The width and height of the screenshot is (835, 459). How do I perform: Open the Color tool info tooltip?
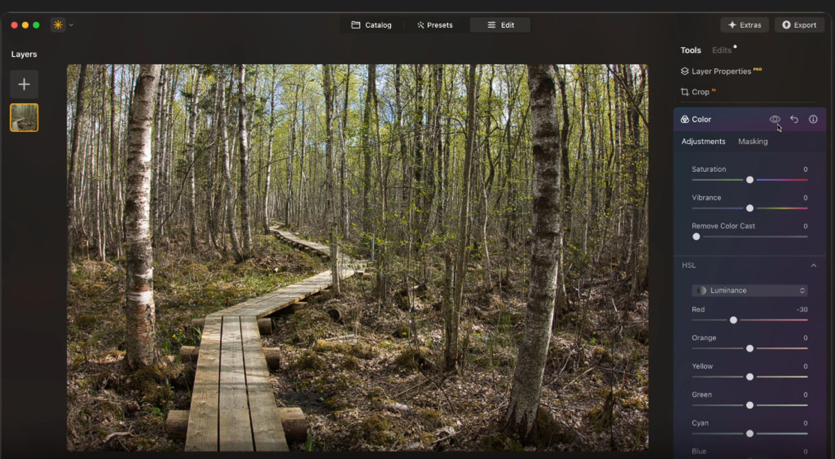(813, 119)
